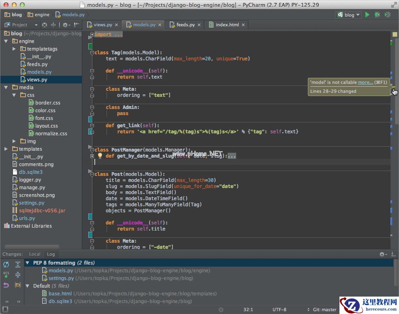
Task: Toggle the code fold marker beside 'import ...'
Action: [92, 35]
